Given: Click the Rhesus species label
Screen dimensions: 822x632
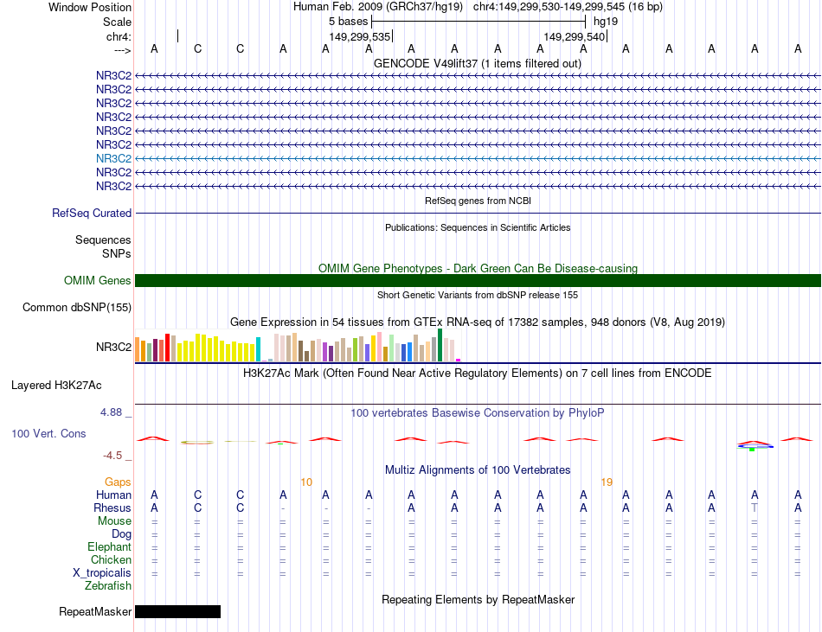Looking at the screenshot, I should pyautogui.click(x=112, y=508).
